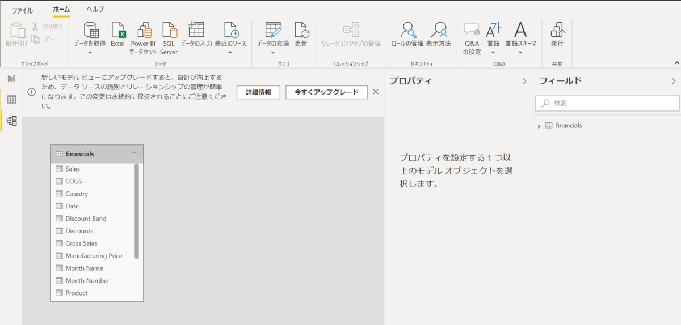
Task: Click 切り取り (Cut) in clipboard group
Action: tap(47, 26)
